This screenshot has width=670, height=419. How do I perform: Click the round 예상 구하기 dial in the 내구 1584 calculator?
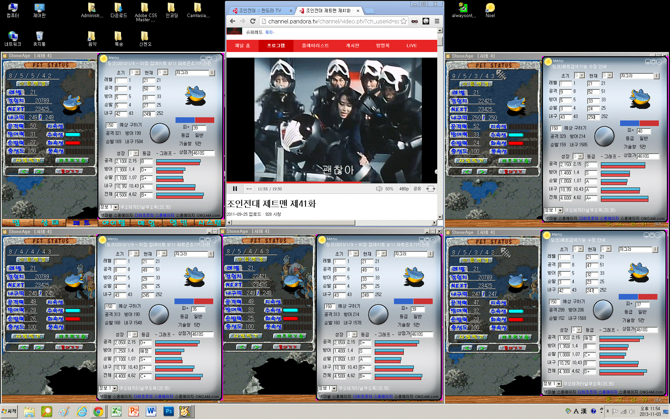click(159, 133)
